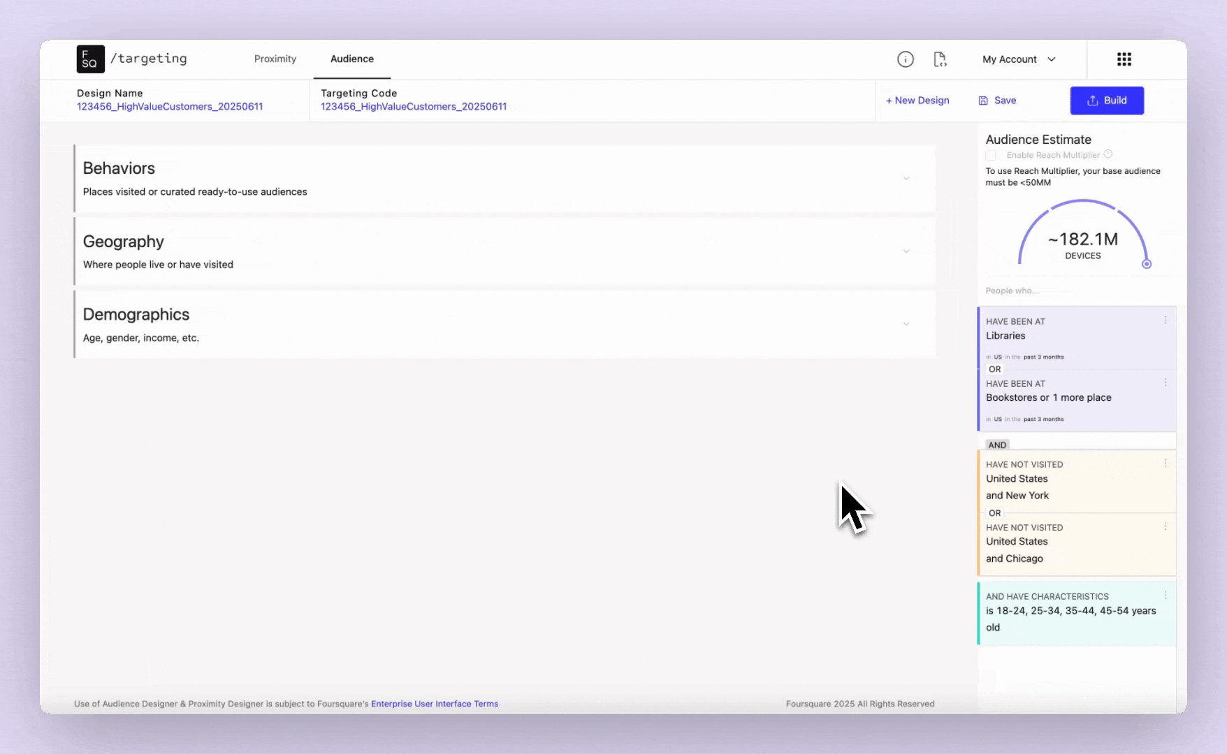Click 'and New York' text
1227x754 pixels.
(1017, 496)
